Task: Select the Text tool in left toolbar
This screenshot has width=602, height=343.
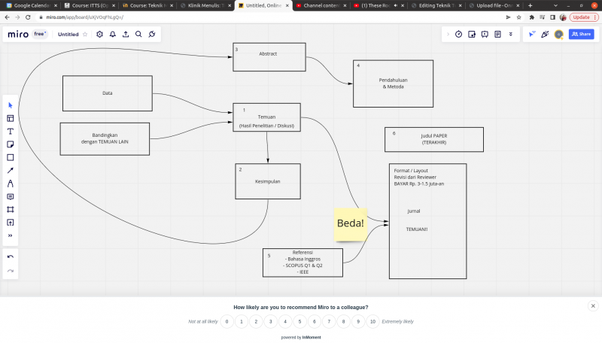Action: 11,131
